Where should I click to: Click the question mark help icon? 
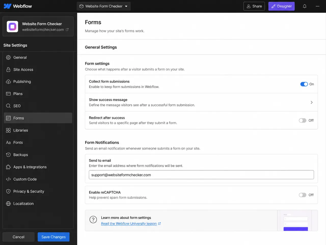93,219
